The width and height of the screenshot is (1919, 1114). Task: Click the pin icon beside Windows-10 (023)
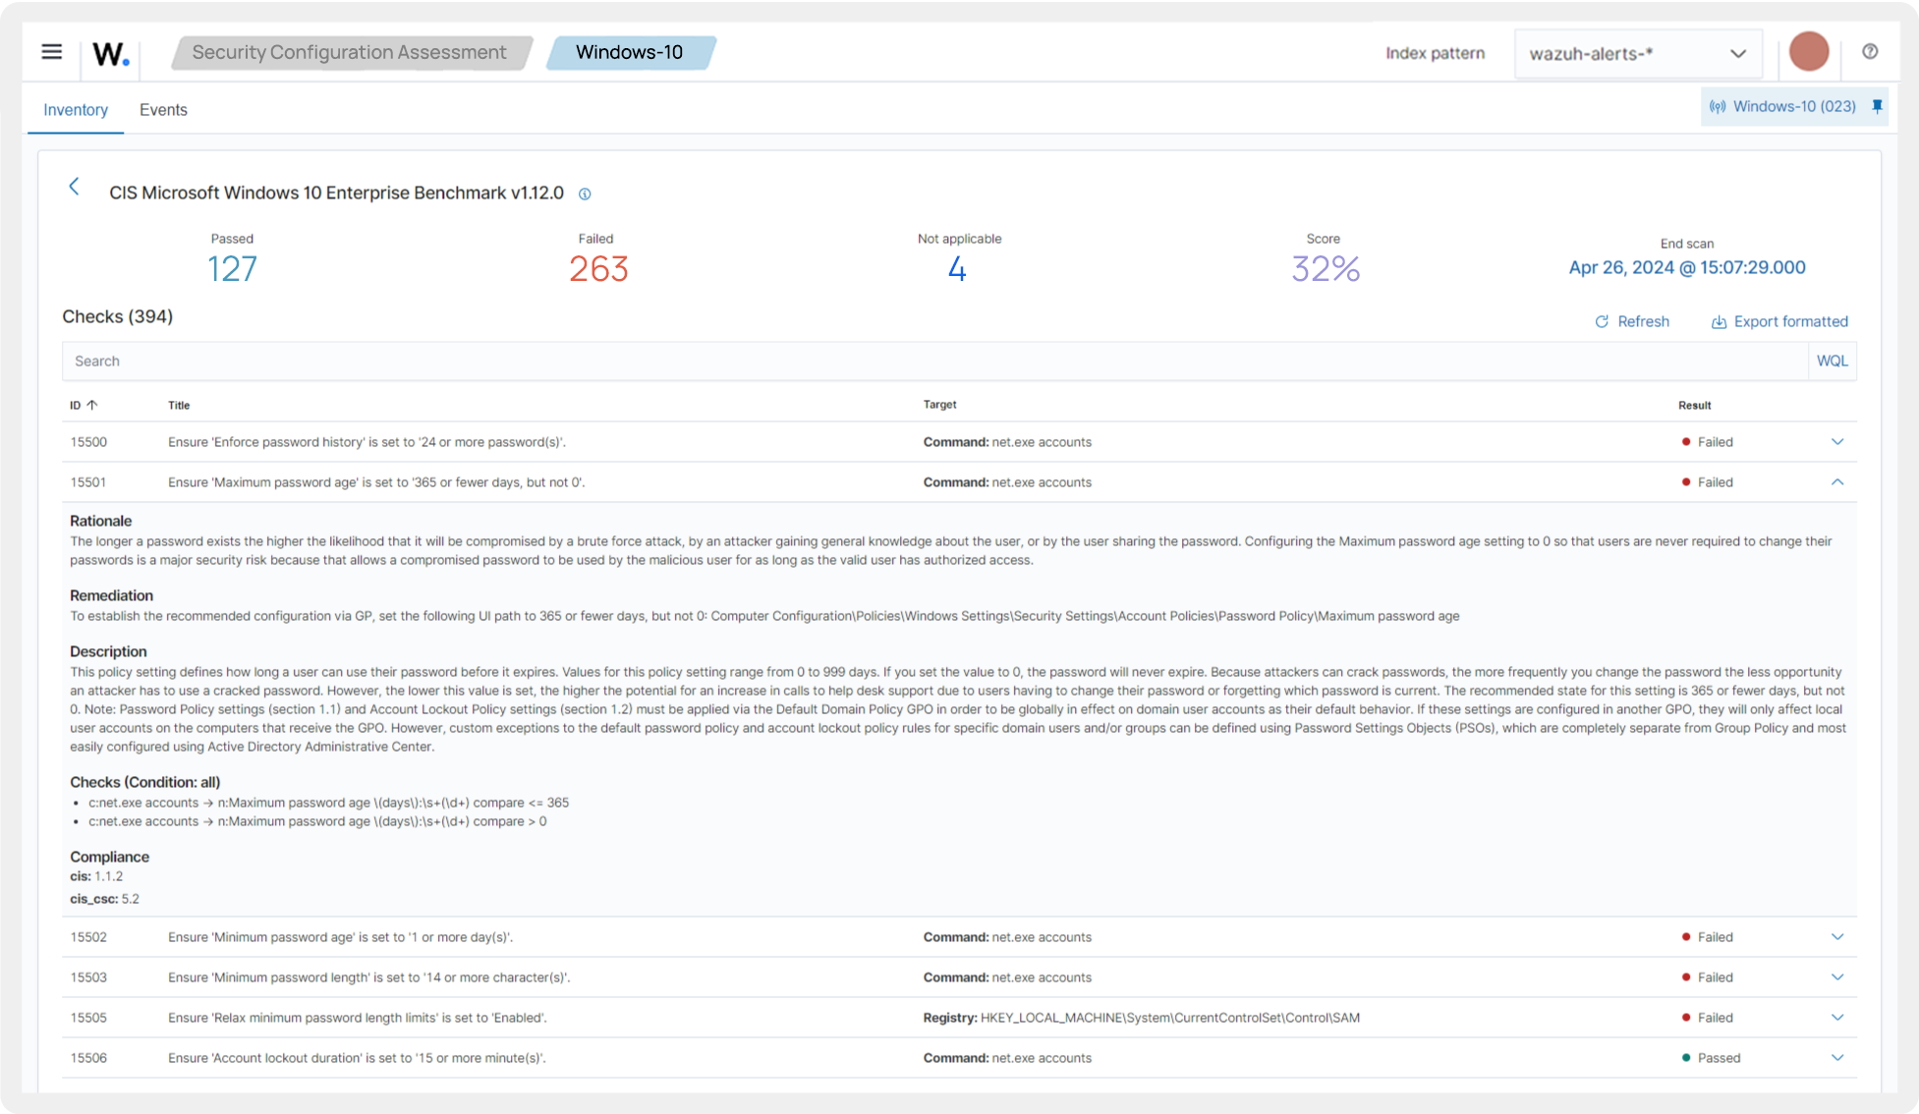1877,106
